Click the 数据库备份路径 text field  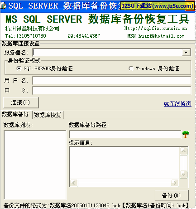click(125, 135)
